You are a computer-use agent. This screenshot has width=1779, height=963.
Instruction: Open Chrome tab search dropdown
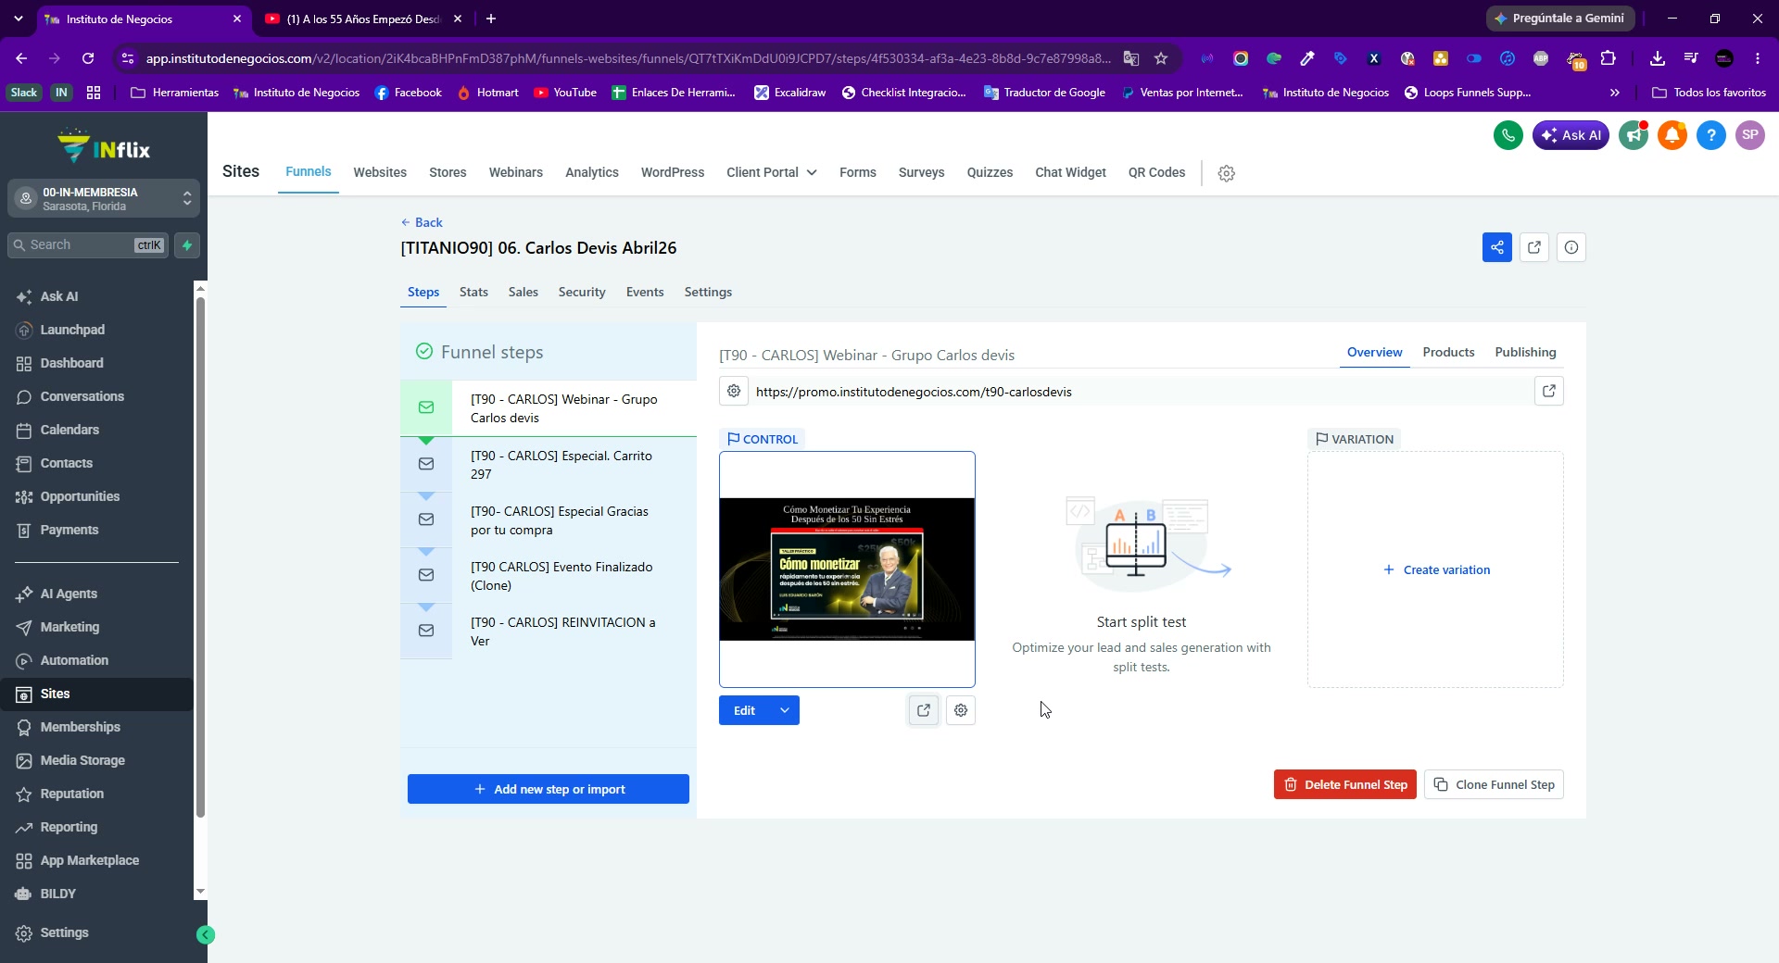point(18,19)
